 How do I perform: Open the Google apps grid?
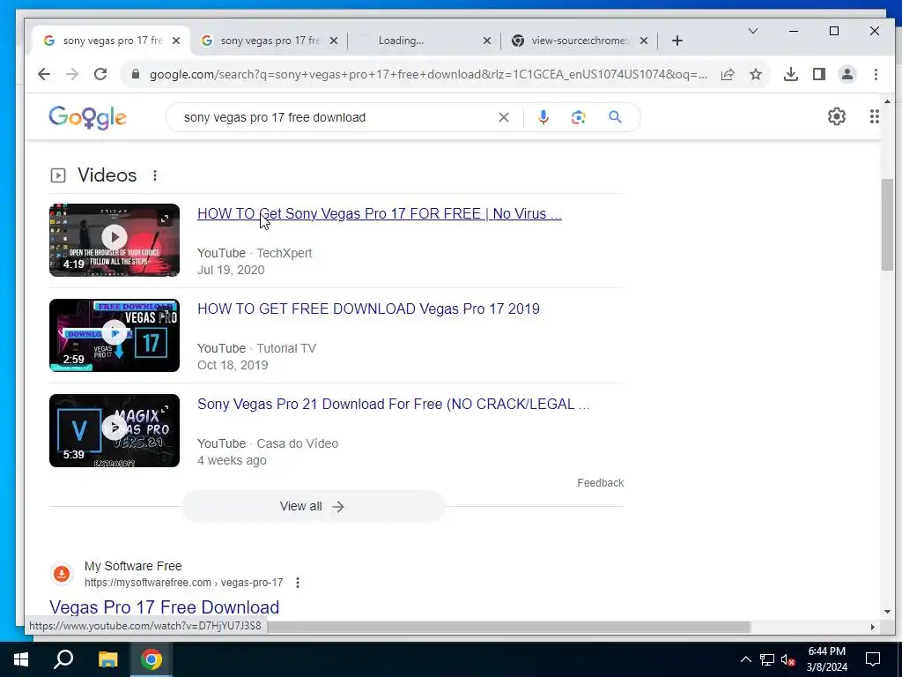(x=875, y=116)
